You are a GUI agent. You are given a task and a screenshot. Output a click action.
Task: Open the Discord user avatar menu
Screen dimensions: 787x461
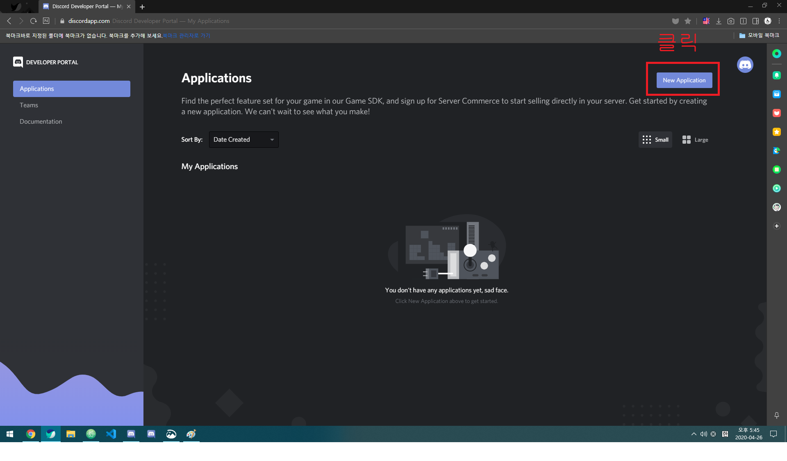[745, 65]
